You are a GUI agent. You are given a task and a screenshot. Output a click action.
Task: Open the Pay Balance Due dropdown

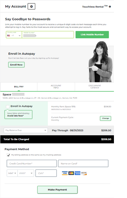pyautogui.click(x=26, y=130)
